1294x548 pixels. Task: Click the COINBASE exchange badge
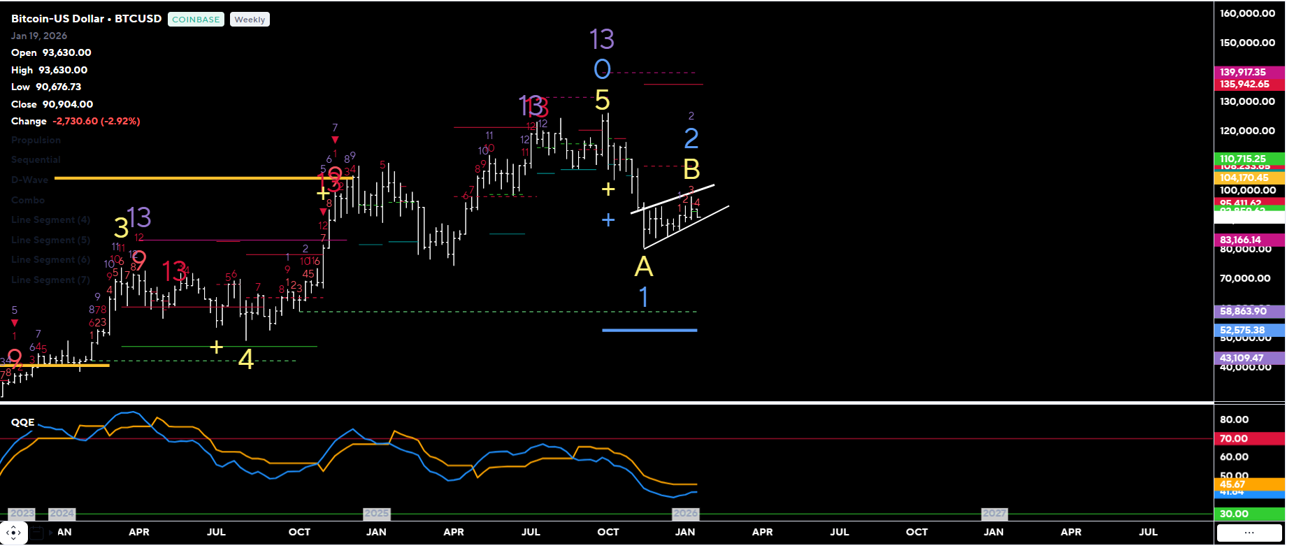tap(196, 20)
